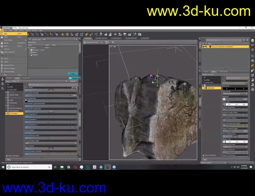Image resolution: width=255 pixels, height=196 pixels.
Task: Click the search icon in Scene pane
Action: click(204, 40)
